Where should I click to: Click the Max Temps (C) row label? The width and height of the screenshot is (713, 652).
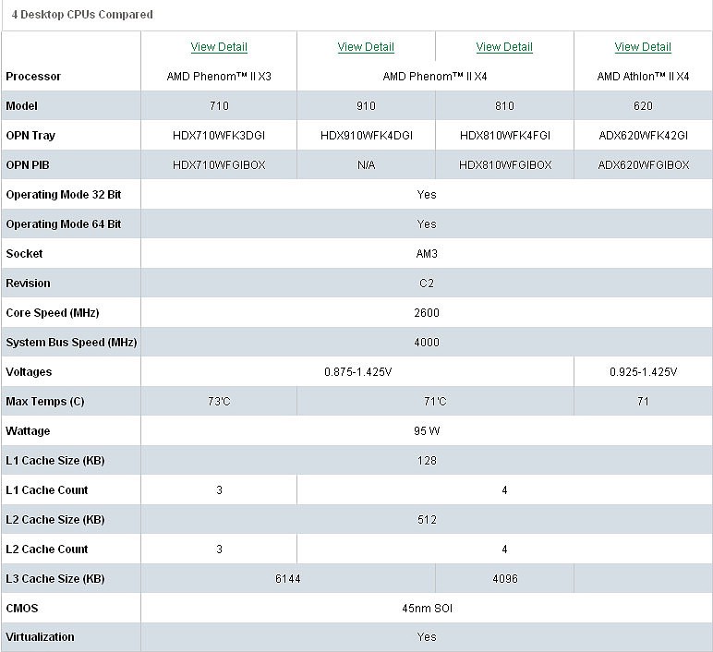tap(45, 402)
